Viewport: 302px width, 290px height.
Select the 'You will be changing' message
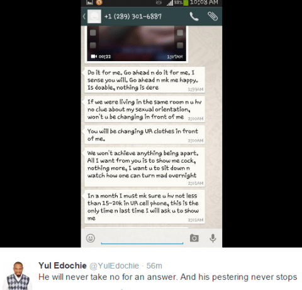pos(145,135)
